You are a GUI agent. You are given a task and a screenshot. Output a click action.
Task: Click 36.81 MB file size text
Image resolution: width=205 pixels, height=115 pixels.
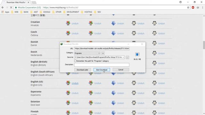pos(137,59)
